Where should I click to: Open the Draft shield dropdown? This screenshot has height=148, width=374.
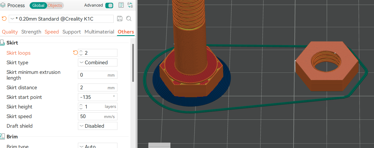(98, 126)
